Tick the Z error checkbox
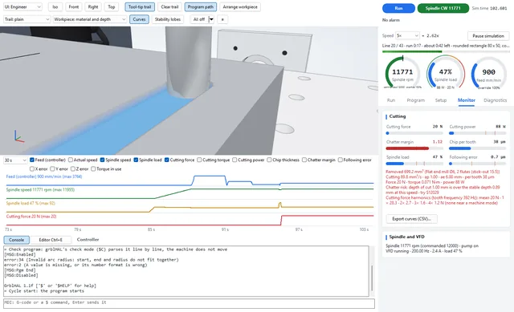The image size is (514, 312). 73,169
